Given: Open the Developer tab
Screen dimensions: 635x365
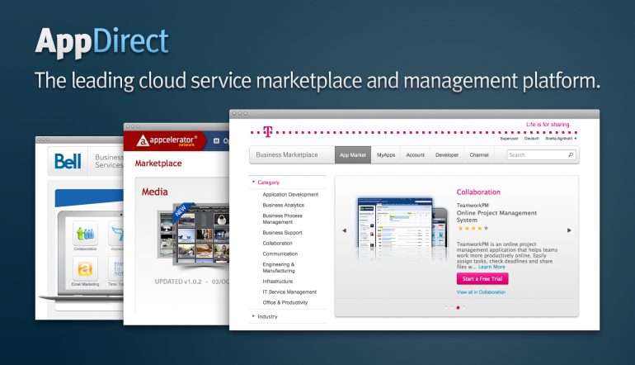Looking at the screenshot, I should click(447, 154).
